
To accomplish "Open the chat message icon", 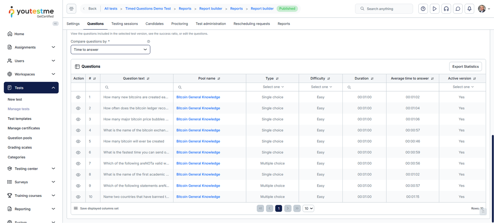I will (458, 9).
